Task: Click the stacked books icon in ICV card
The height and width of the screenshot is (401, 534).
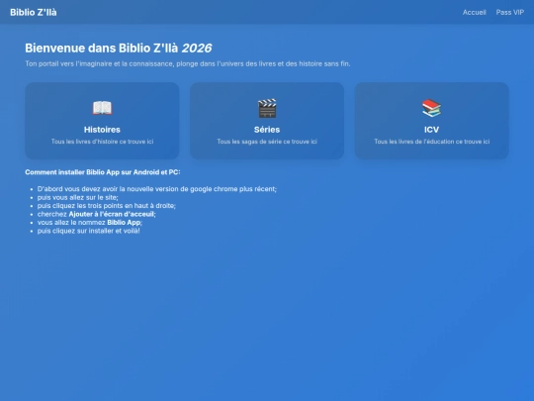Action: pos(431,108)
